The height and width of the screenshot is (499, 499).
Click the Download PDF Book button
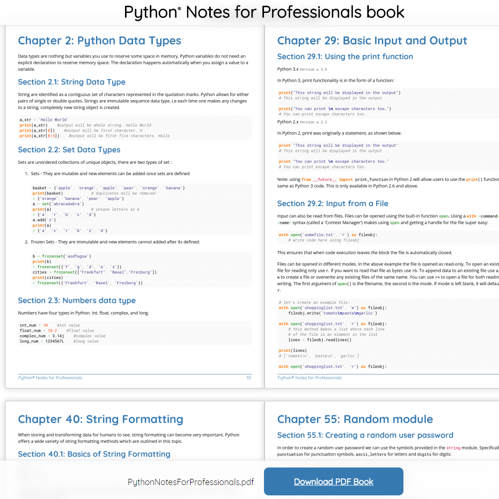point(333,481)
